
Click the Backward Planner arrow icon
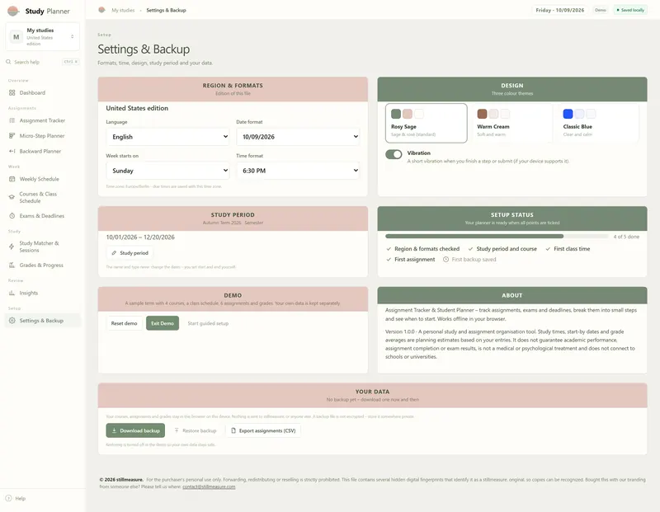pyautogui.click(x=12, y=151)
